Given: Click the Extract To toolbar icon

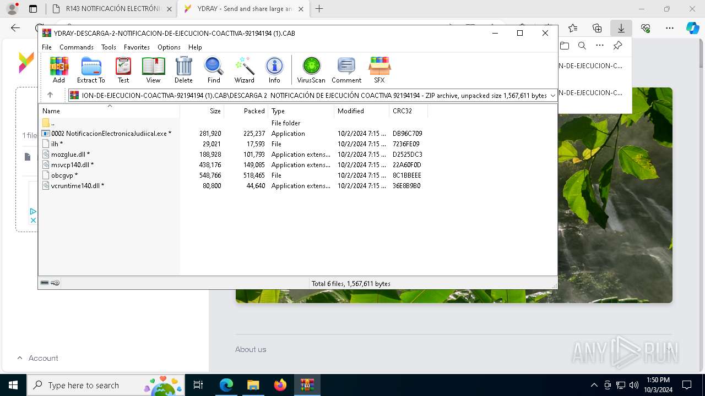Looking at the screenshot, I should tap(91, 70).
